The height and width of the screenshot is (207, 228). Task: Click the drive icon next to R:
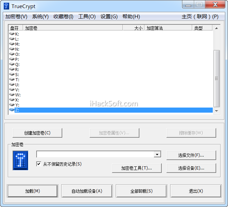pos(12,69)
